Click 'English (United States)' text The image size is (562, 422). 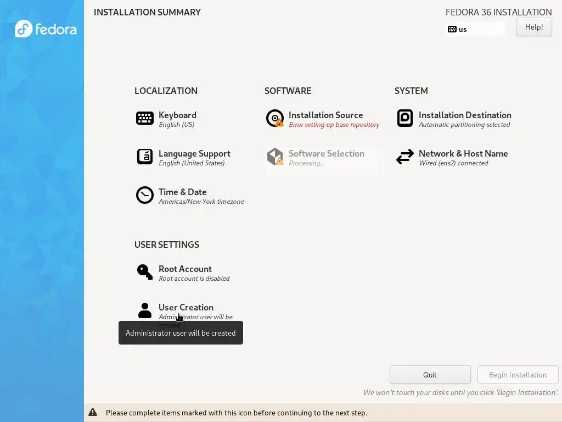pyautogui.click(x=192, y=163)
